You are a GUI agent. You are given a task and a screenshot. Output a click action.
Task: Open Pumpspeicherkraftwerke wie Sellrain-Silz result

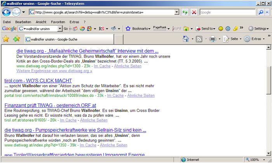[x=75, y=130]
